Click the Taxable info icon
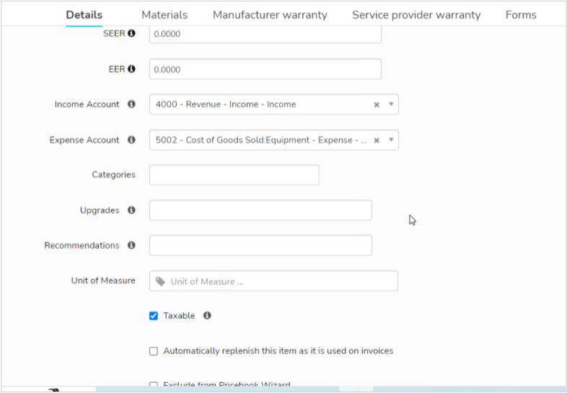 [x=207, y=316]
